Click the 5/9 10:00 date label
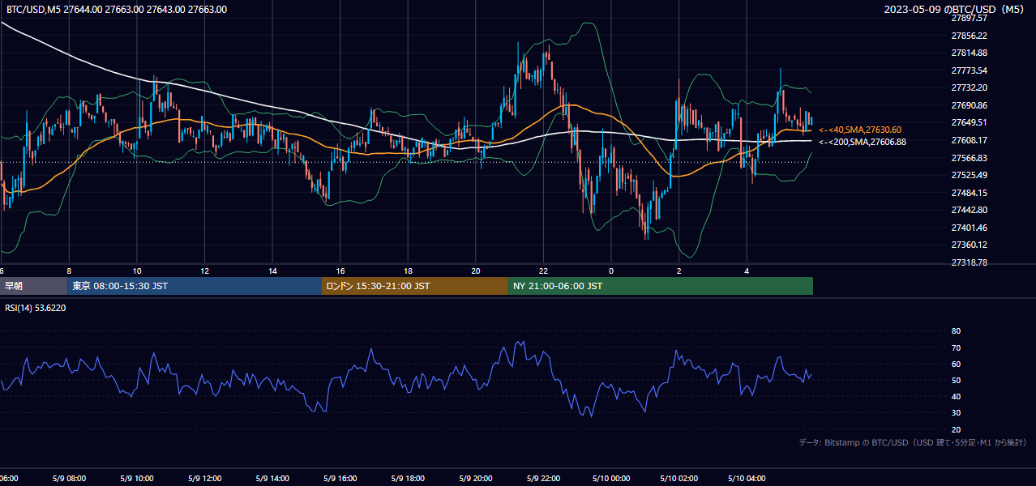This screenshot has height=486, width=1036. coord(137,479)
